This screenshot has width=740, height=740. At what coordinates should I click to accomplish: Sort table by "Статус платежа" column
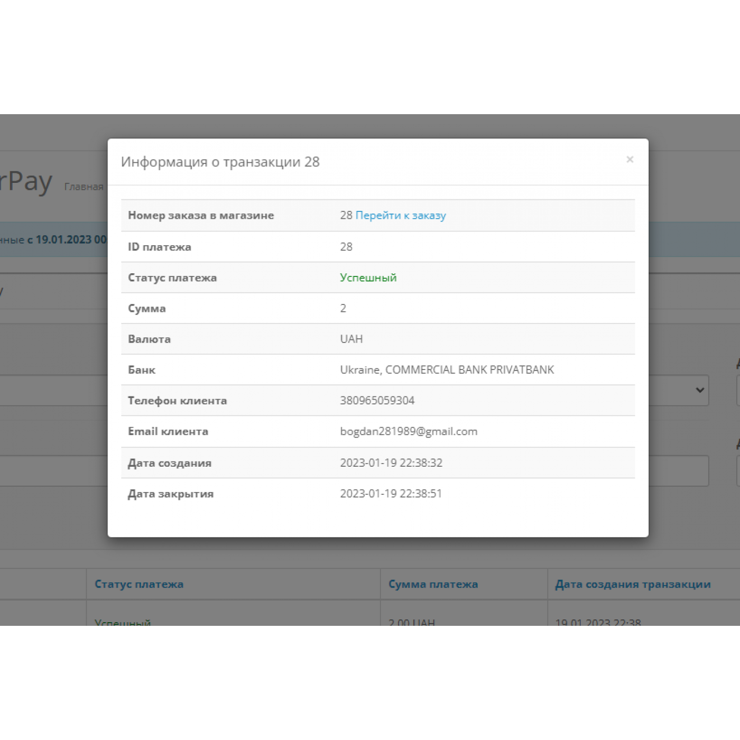pyautogui.click(x=139, y=584)
